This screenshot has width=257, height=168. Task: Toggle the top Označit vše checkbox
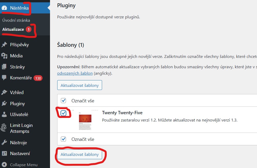pos(63,101)
